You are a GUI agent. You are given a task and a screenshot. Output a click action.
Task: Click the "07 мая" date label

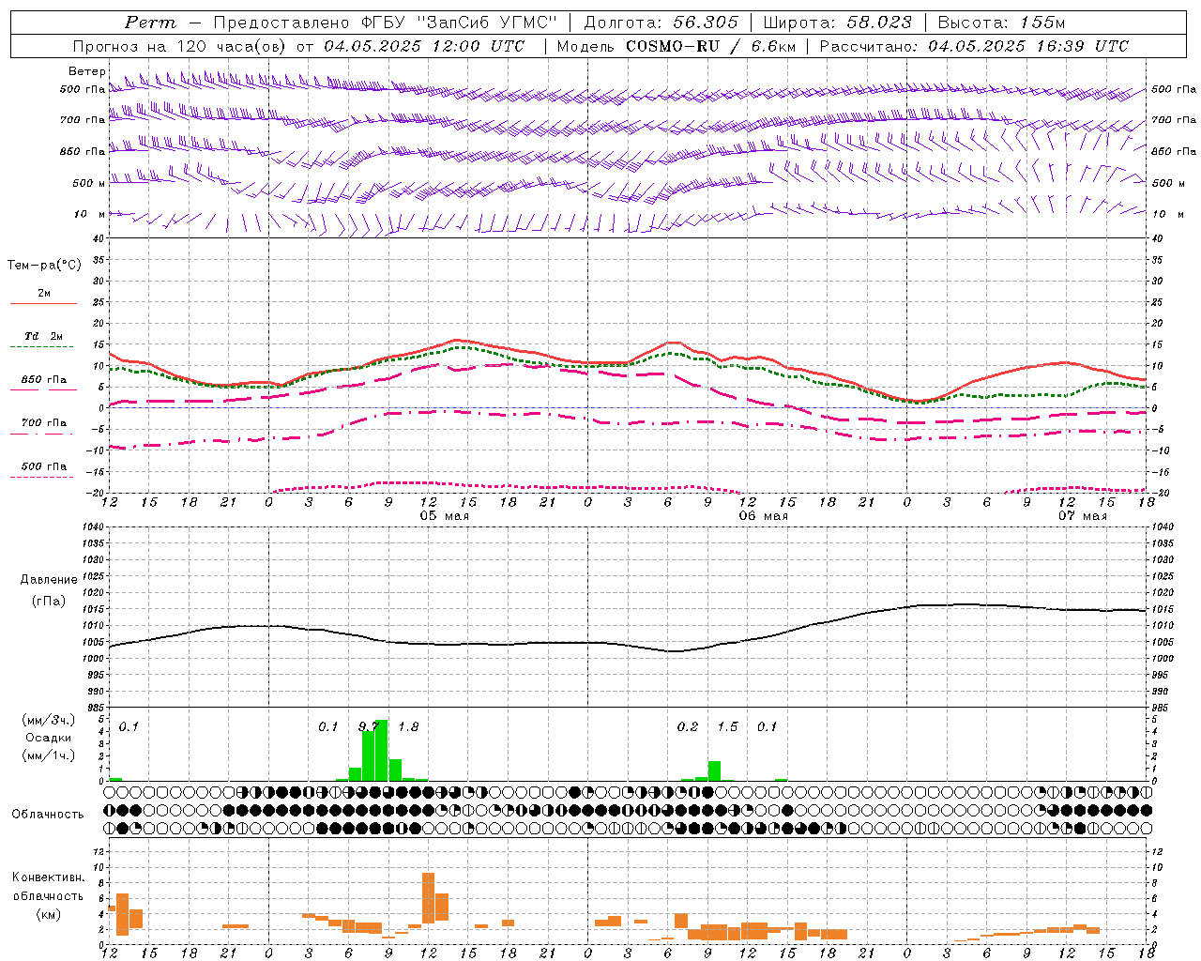click(1083, 516)
